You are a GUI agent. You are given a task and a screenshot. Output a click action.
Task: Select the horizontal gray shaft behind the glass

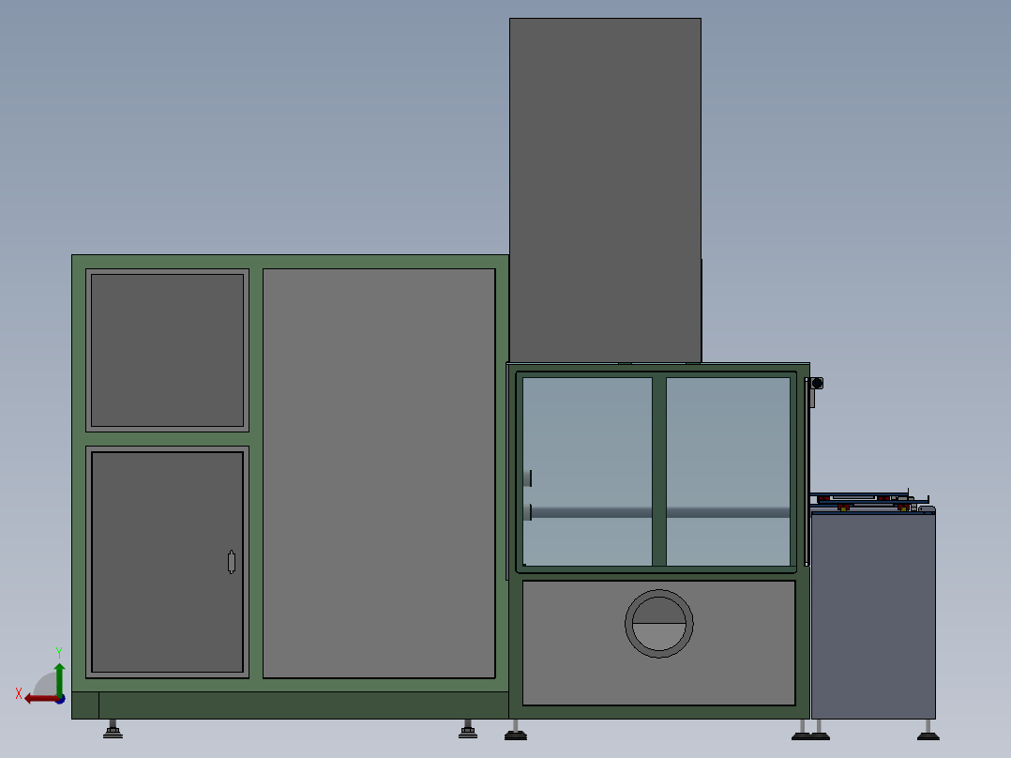pos(660,512)
